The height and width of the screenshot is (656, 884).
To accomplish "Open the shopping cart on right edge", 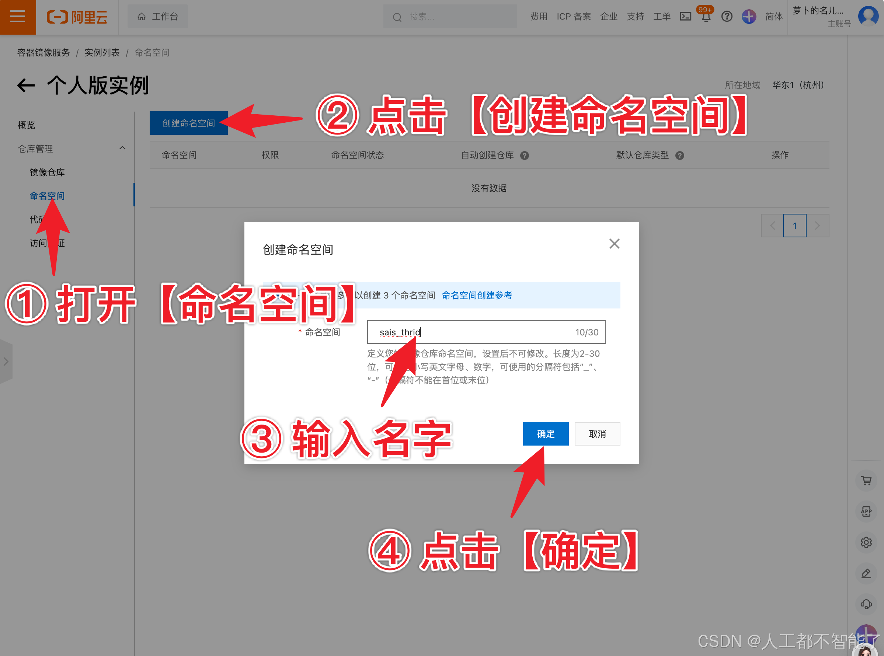I will pyautogui.click(x=866, y=481).
